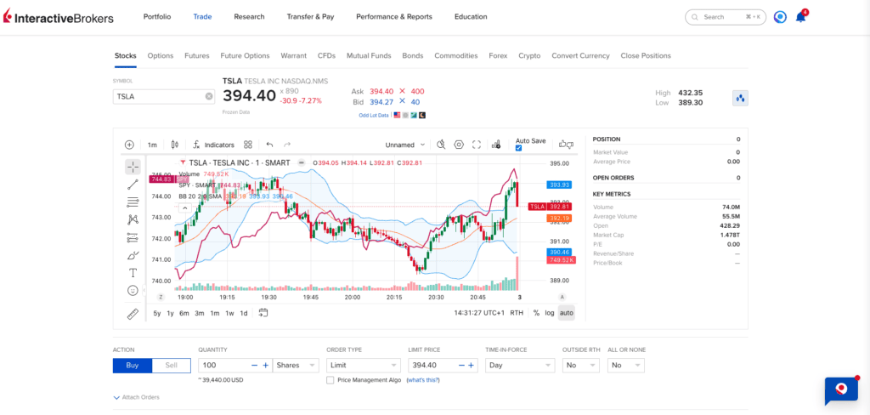Open the chart quick search icon

441,145
